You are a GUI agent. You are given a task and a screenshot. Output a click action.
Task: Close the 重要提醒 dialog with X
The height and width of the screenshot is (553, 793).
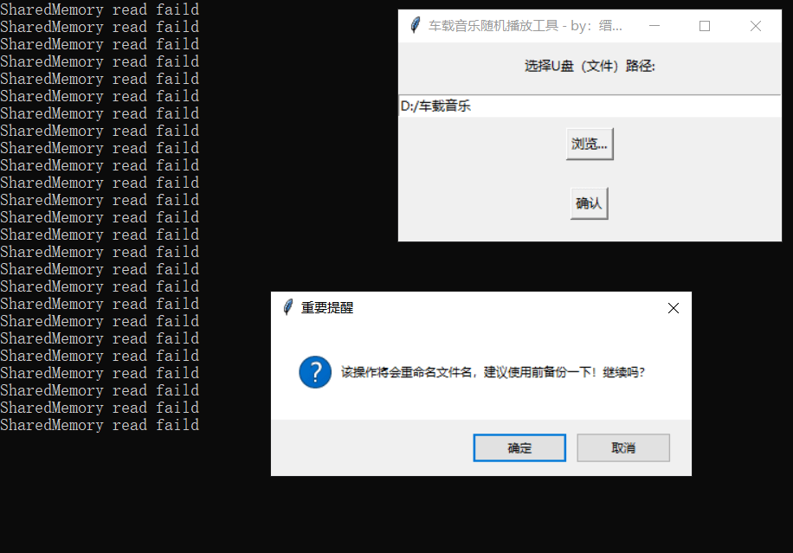(x=674, y=308)
